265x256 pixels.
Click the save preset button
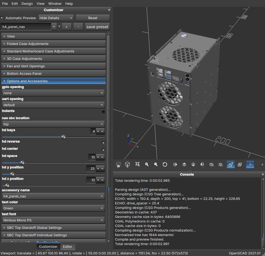pyautogui.click(x=97, y=27)
